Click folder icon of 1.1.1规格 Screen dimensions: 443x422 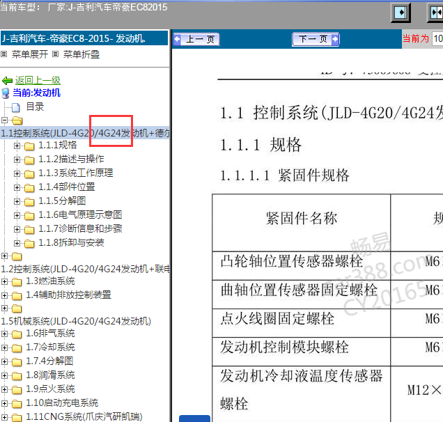pos(29,146)
